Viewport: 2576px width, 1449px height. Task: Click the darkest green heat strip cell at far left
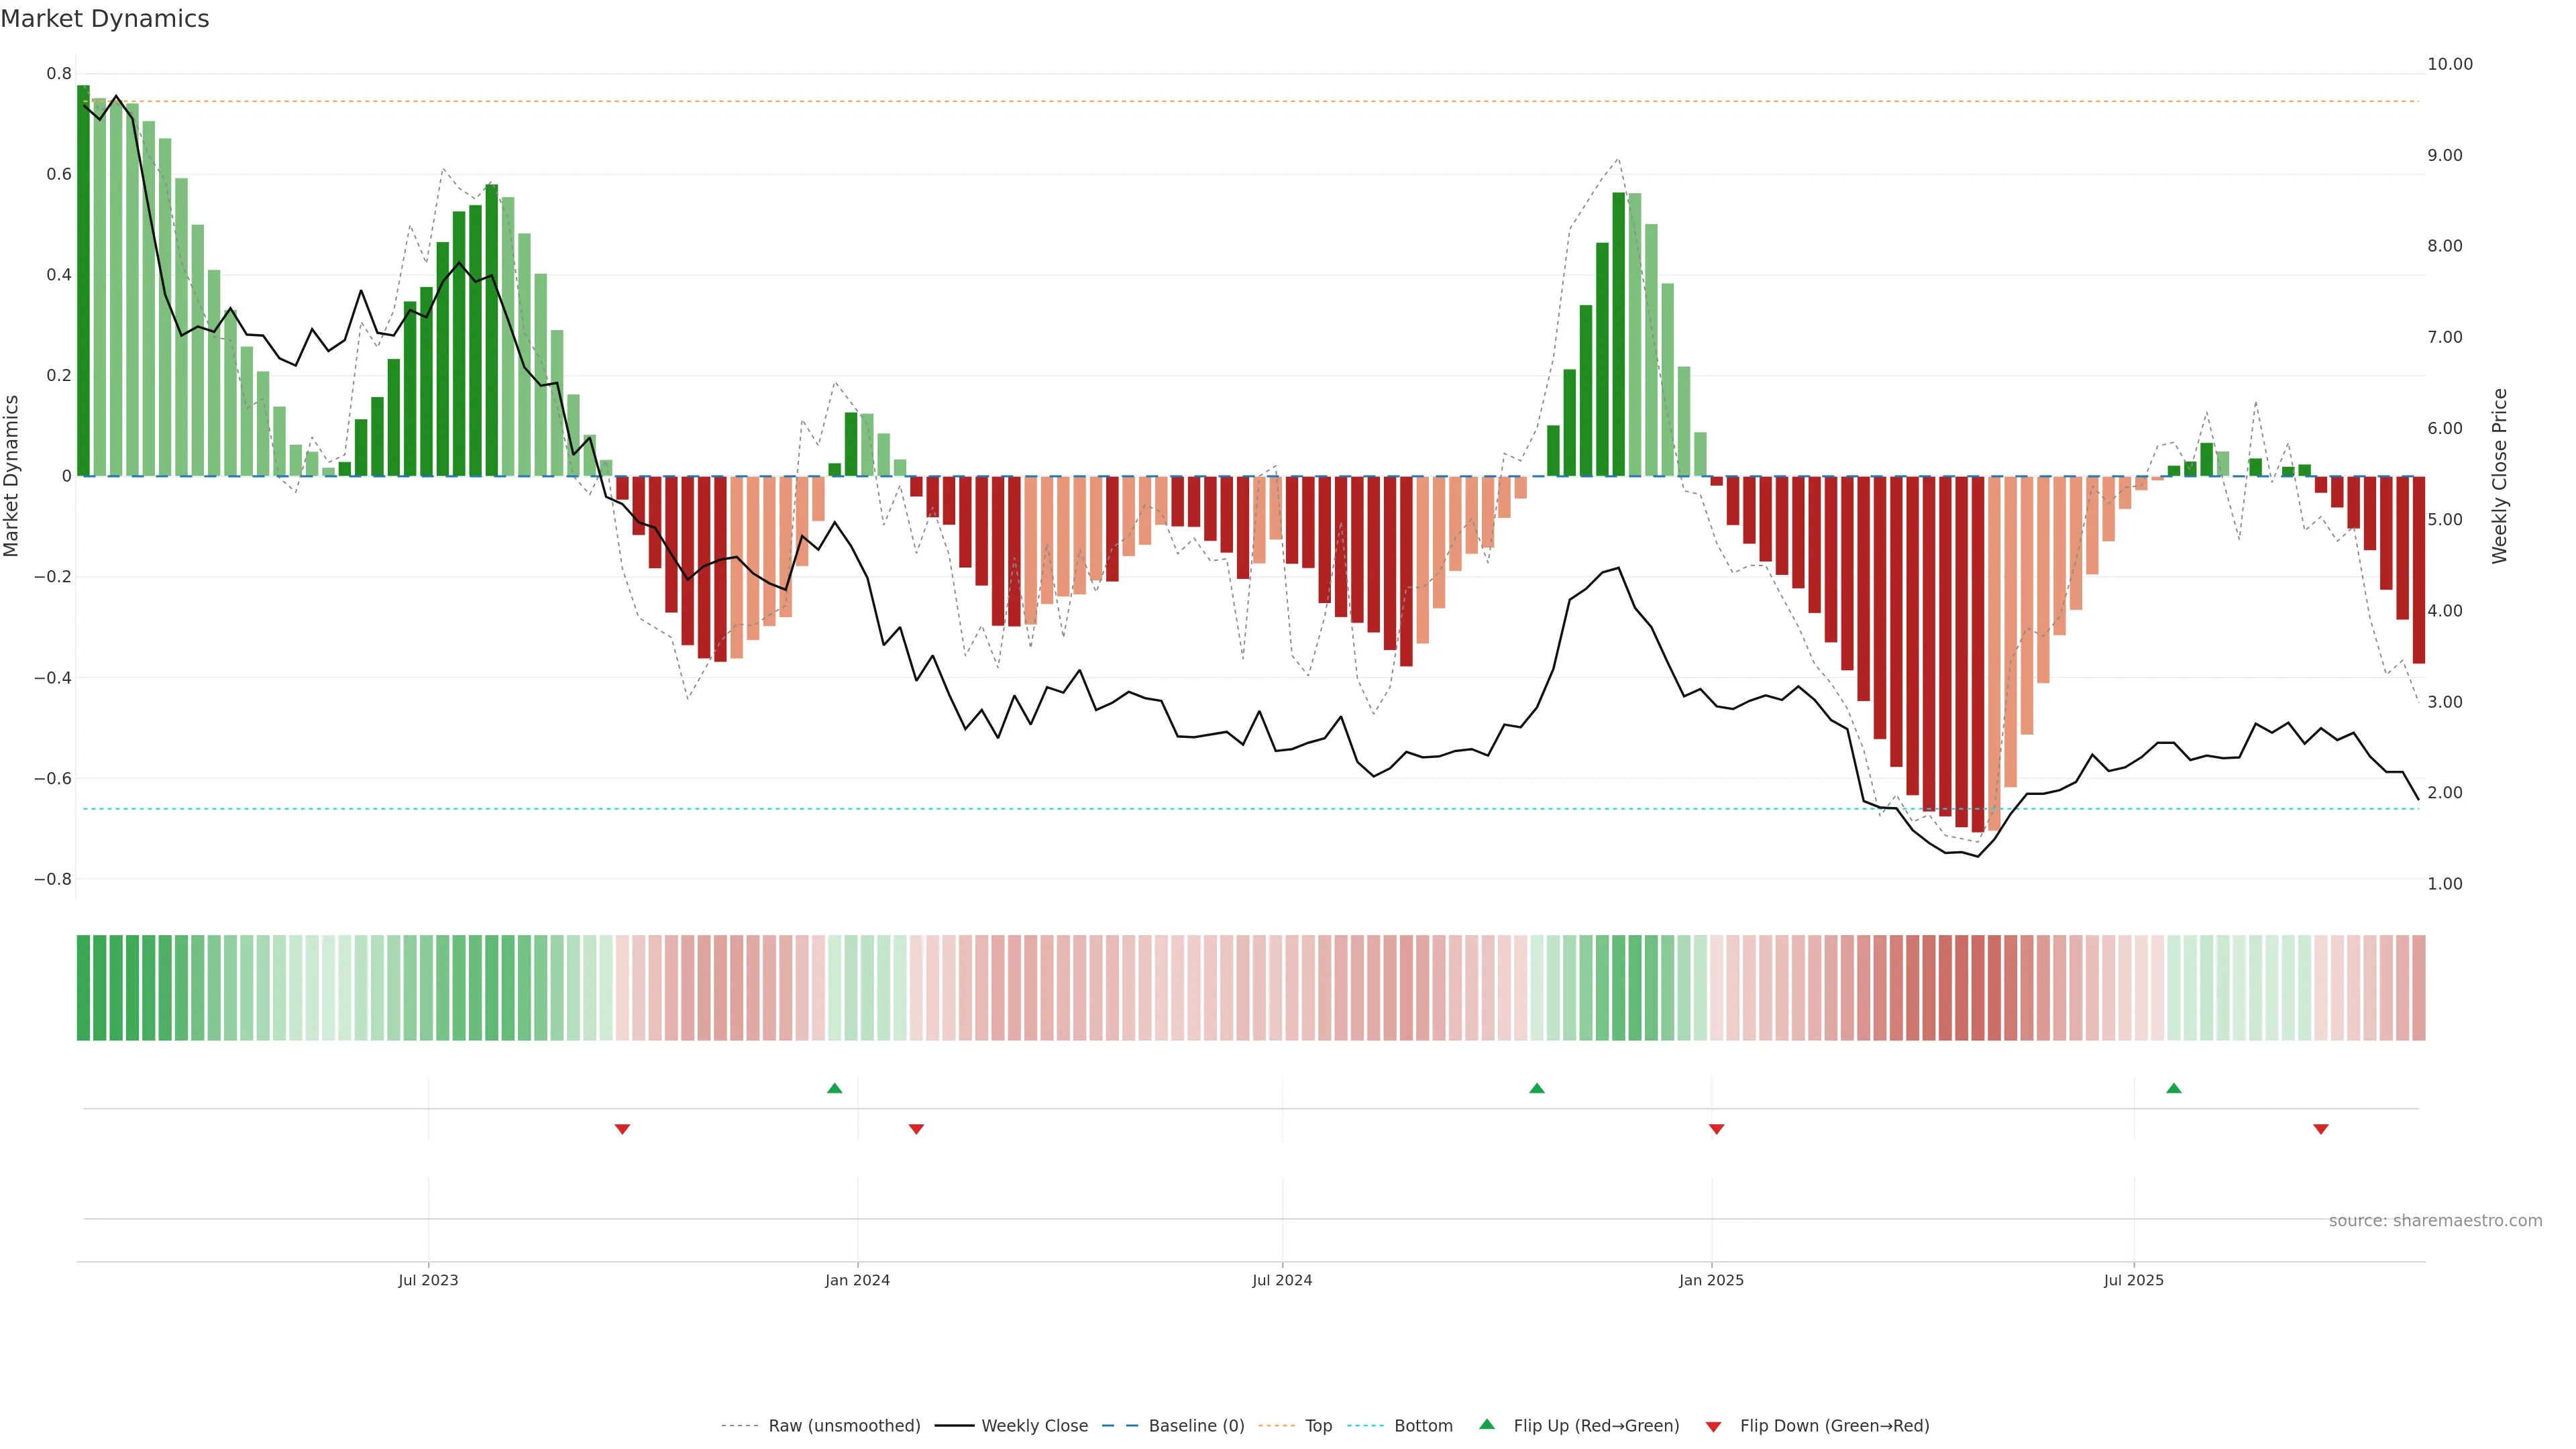[83, 988]
